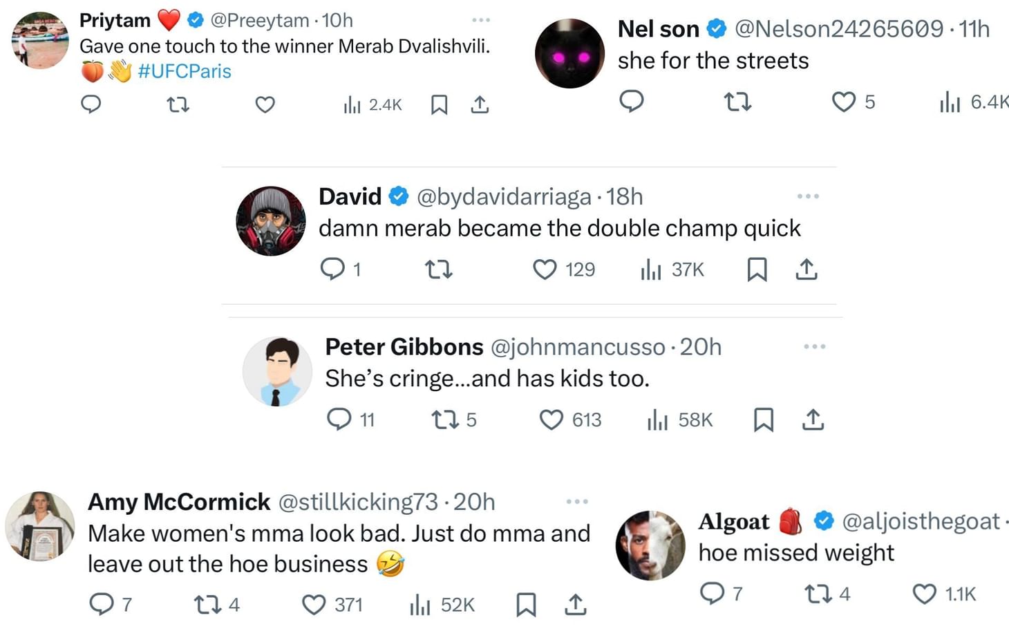Bookmark Priytam's tweet

[439, 104]
